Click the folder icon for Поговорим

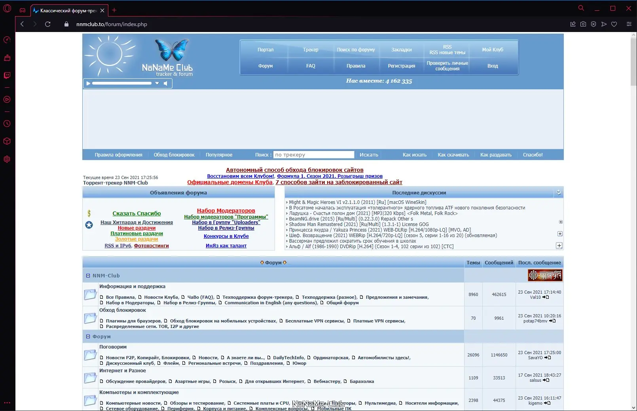coord(90,355)
